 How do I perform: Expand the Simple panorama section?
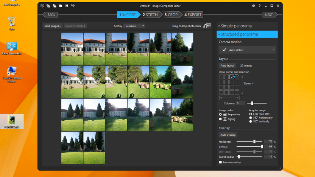(x=247, y=26)
